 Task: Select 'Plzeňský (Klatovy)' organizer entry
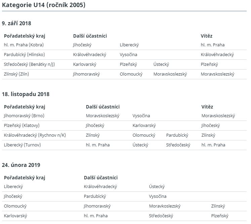pyautogui.click(x=22, y=126)
